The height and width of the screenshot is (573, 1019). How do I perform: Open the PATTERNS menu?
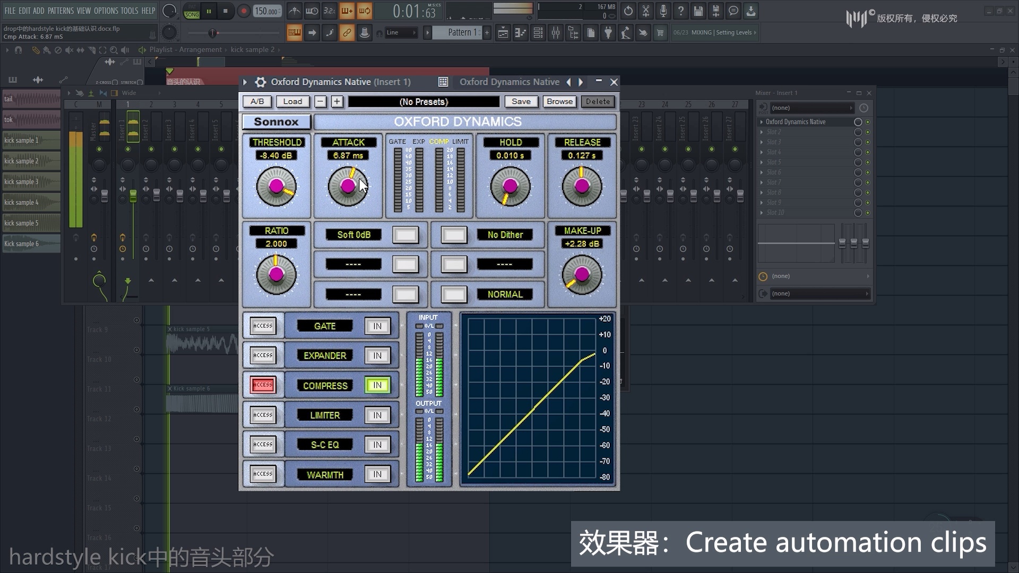click(x=62, y=11)
